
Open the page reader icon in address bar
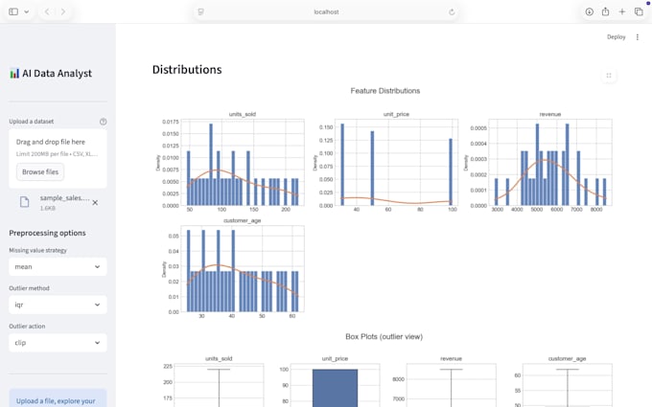point(200,12)
